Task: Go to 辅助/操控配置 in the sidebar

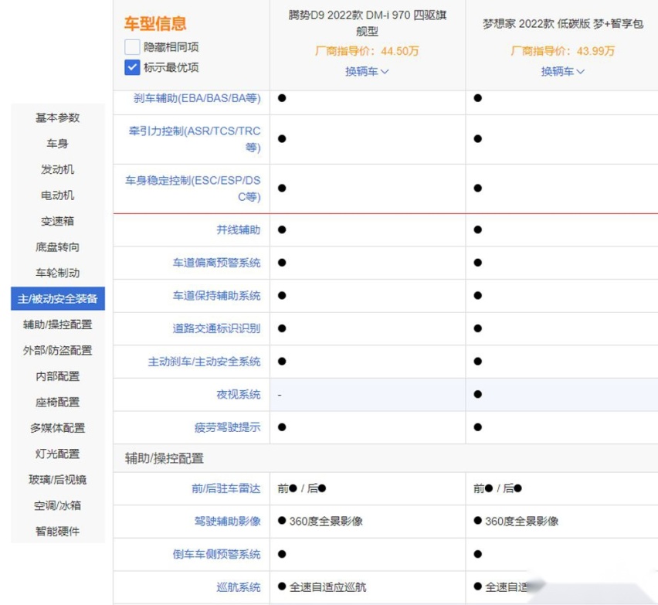Action: pyautogui.click(x=58, y=325)
